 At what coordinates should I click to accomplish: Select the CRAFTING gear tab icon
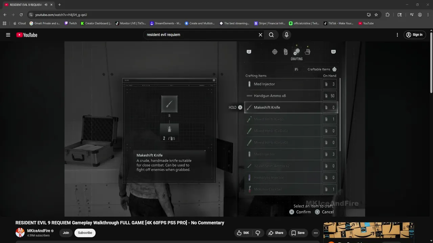(297, 52)
